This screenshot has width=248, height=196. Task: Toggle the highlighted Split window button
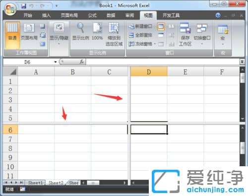click(x=161, y=26)
